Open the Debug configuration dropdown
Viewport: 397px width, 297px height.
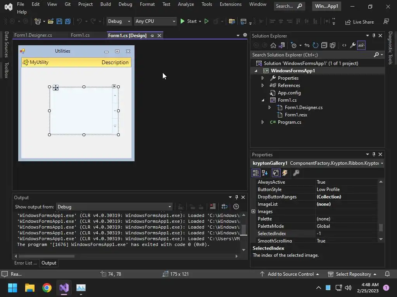click(x=119, y=22)
